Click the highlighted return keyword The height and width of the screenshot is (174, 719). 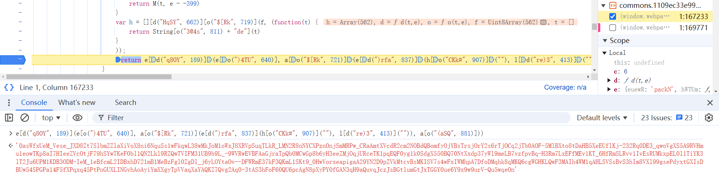pyautogui.click(x=131, y=60)
